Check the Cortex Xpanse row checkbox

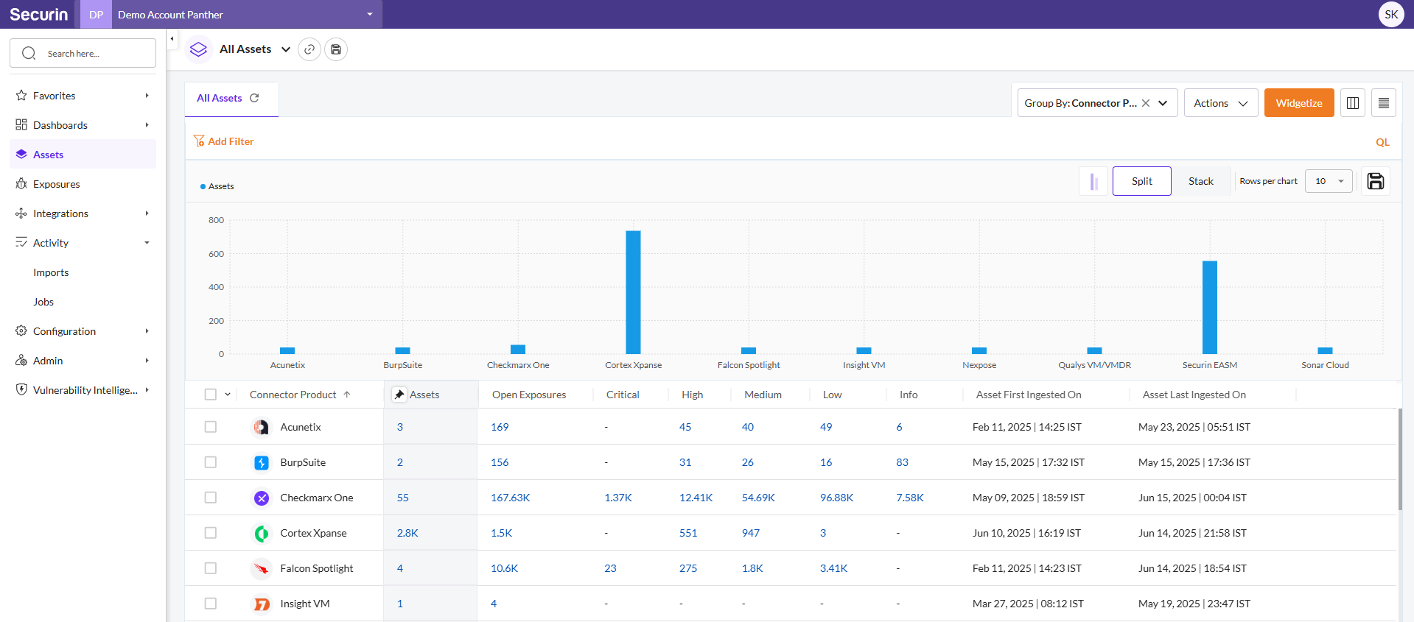pyautogui.click(x=211, y=533)
